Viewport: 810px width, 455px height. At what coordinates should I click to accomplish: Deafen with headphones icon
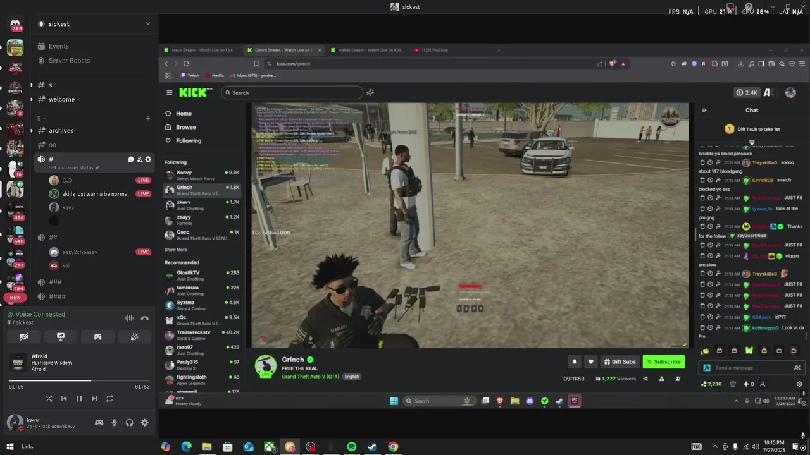point(130,423)
